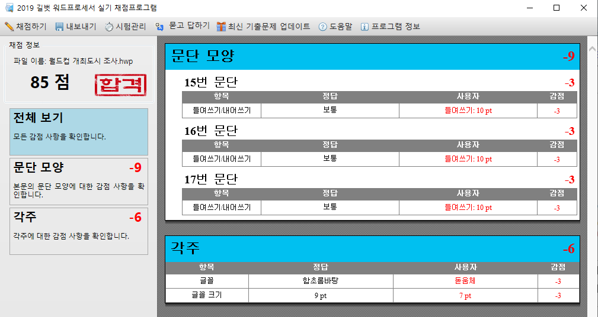Open 최신 기출문제 업데이트
Viewport: 598px width, 317px height.
click(x=264, y=27)
